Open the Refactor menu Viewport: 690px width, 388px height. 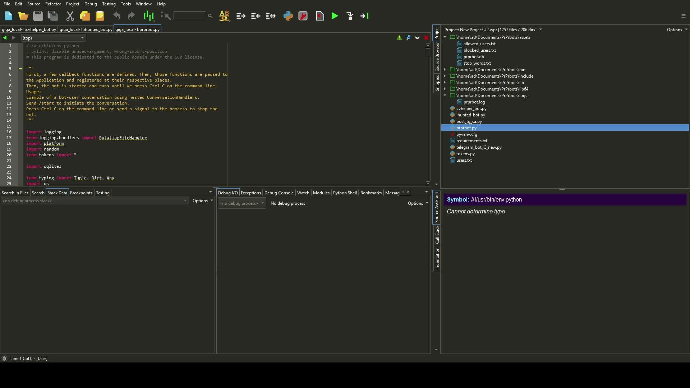click(x=53, y=4)
